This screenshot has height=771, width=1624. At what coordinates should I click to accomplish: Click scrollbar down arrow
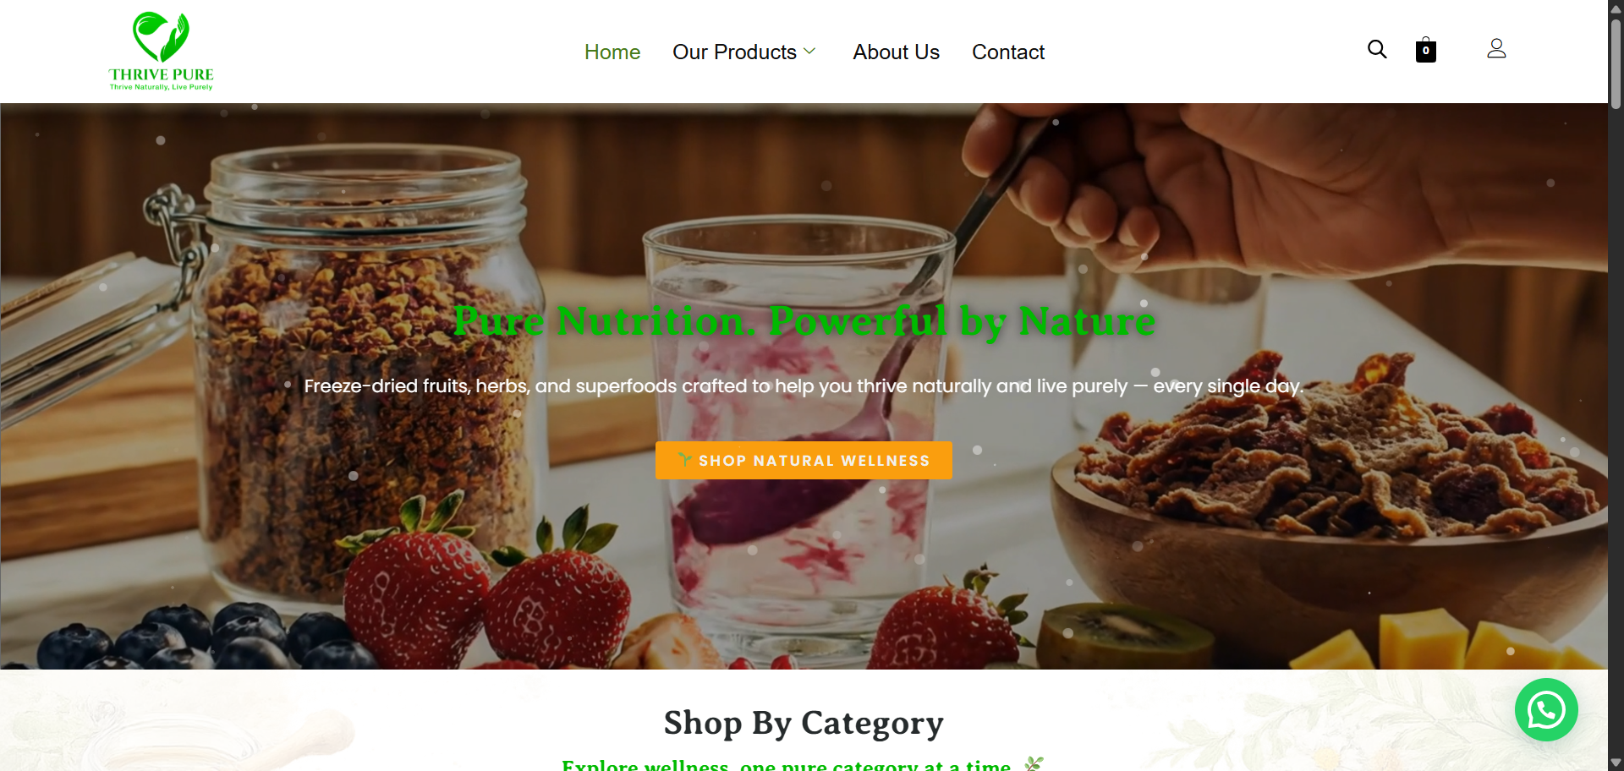click(x=1616, y=763)
